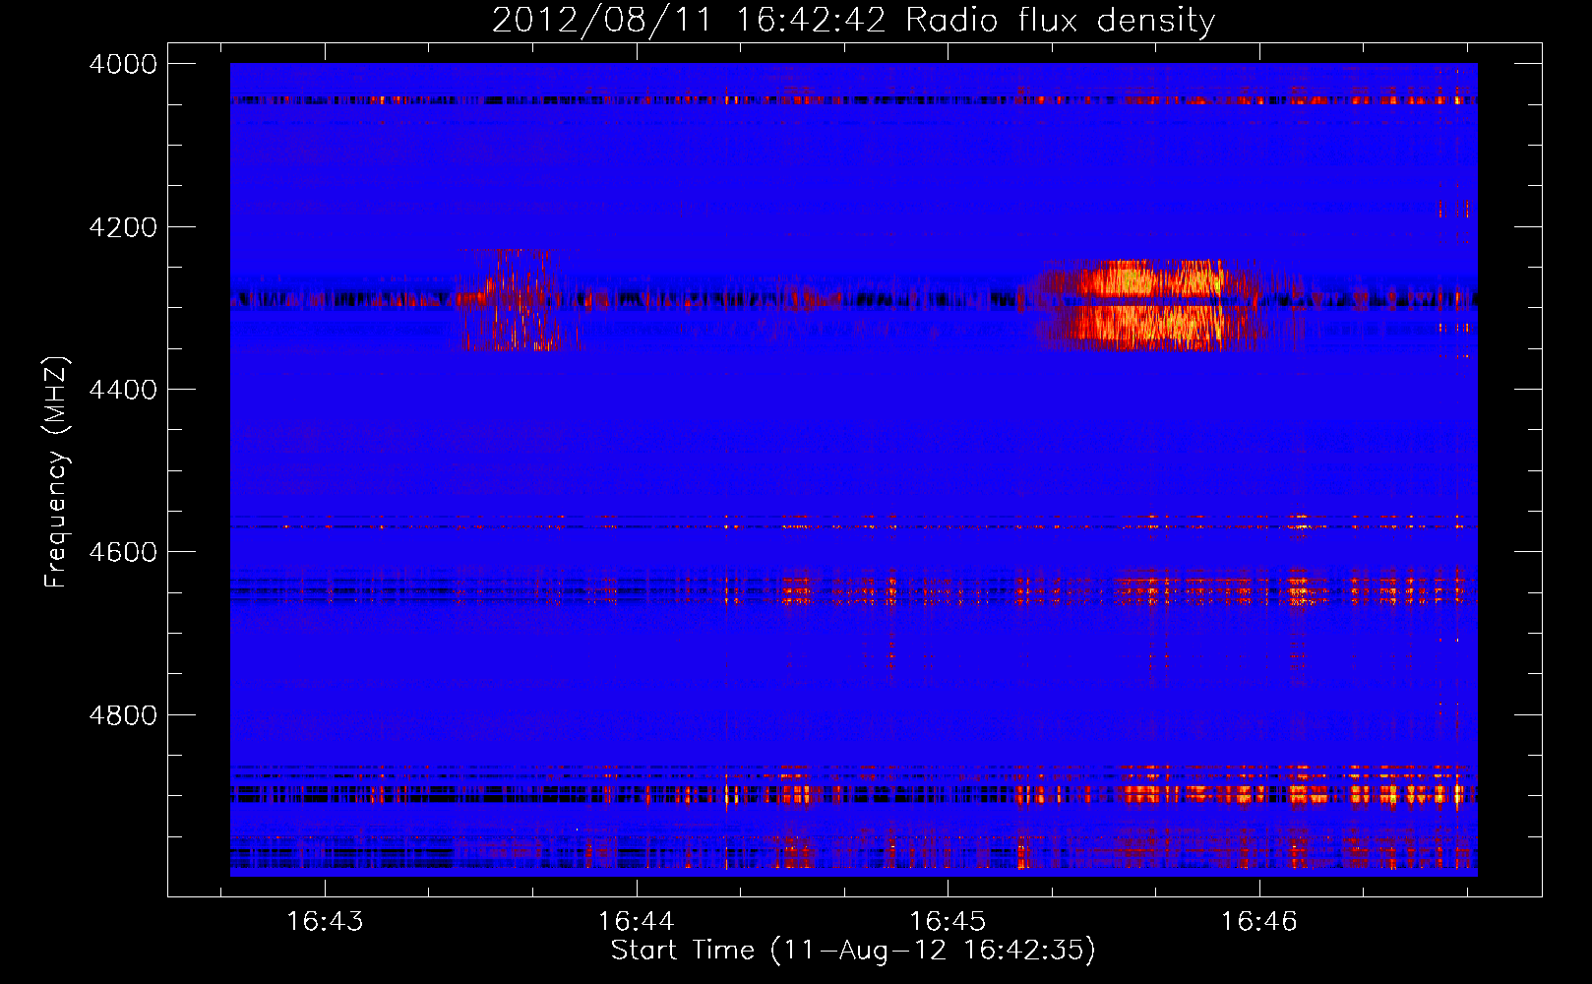Click the plot title "2012/08/11 16:42:42 Radio flux density"
Screen dimensions: 1592x984
click(853, 21)
